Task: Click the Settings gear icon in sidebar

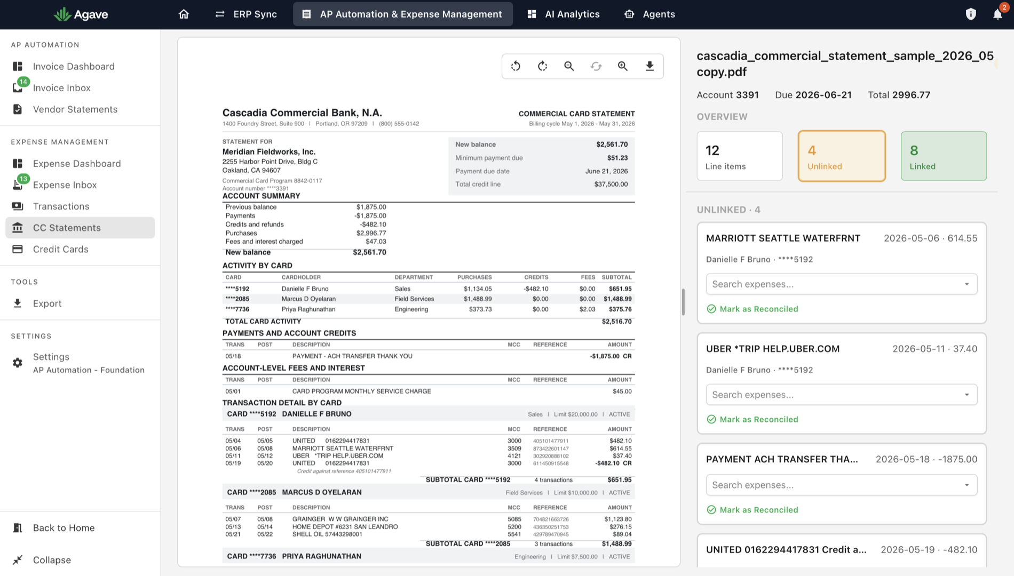Action: tap(18, 363)
